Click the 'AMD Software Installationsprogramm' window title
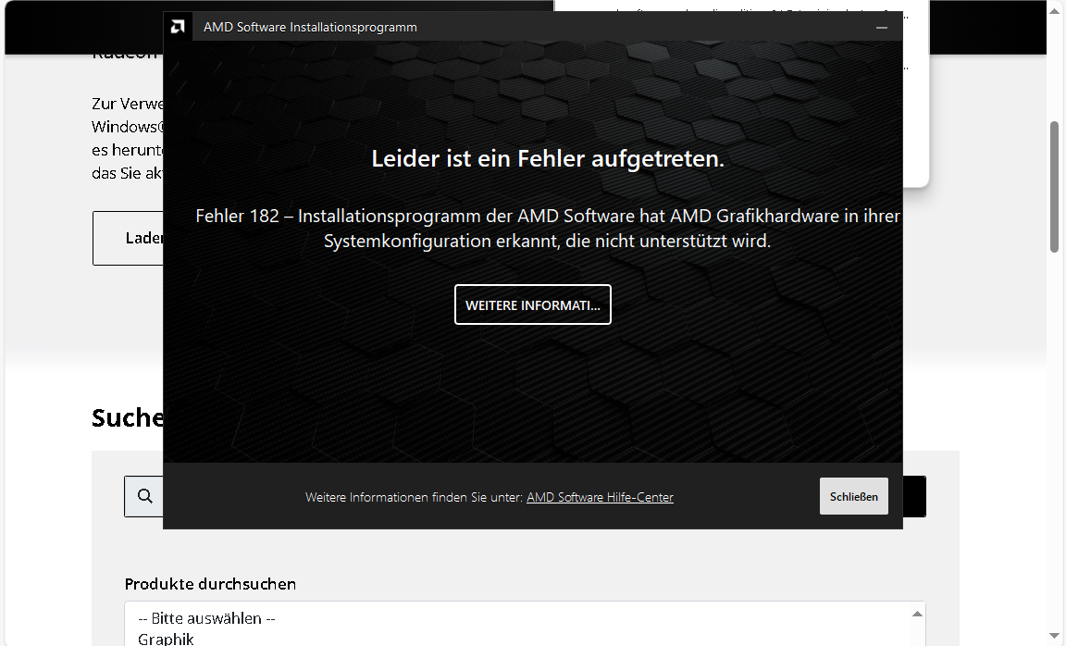This screenshot has height=646, width=1066. [310, 27]
